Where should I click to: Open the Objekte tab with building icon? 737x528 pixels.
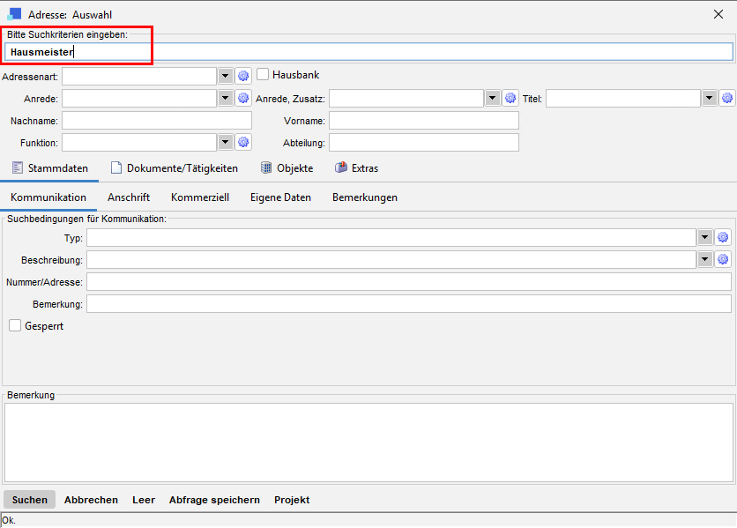click(x=287, y=168)
